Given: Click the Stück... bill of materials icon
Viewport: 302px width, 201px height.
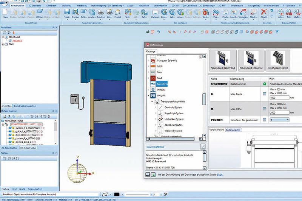Looking at the screenshot, I should pyautogui.click(x=253, y=12).
